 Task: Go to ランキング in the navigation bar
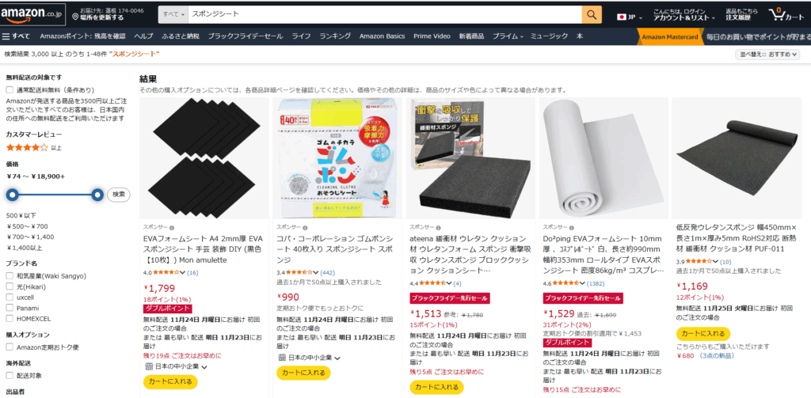click(x=335, y=36)
